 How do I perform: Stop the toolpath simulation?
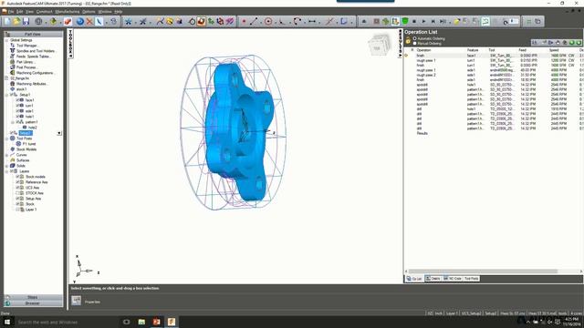point(414,22)
